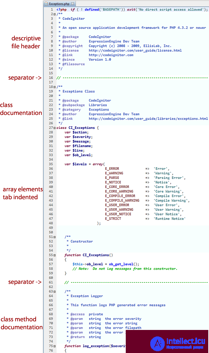Click the 'Parsing Error' string value

tap(169, 178)
